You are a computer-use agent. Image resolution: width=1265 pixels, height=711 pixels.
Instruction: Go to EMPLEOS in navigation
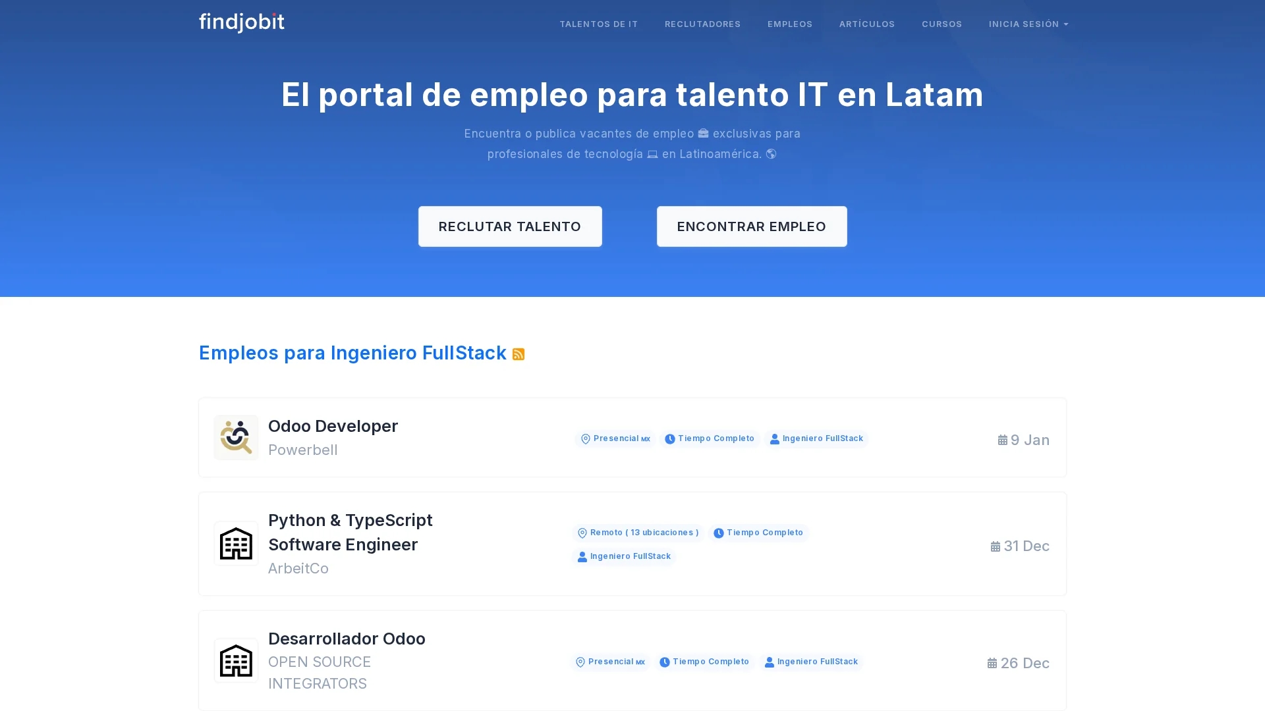tap(790, 24)
